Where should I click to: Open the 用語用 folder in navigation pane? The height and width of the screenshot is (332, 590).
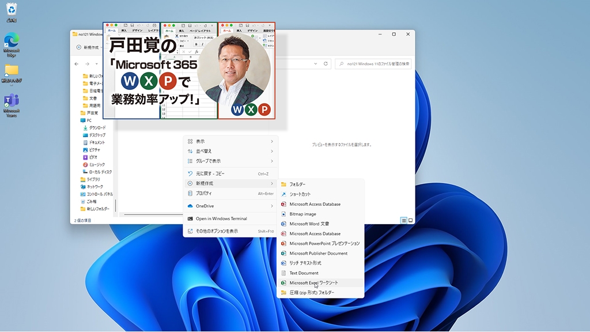pyautogui.click(x=92, y=105)
